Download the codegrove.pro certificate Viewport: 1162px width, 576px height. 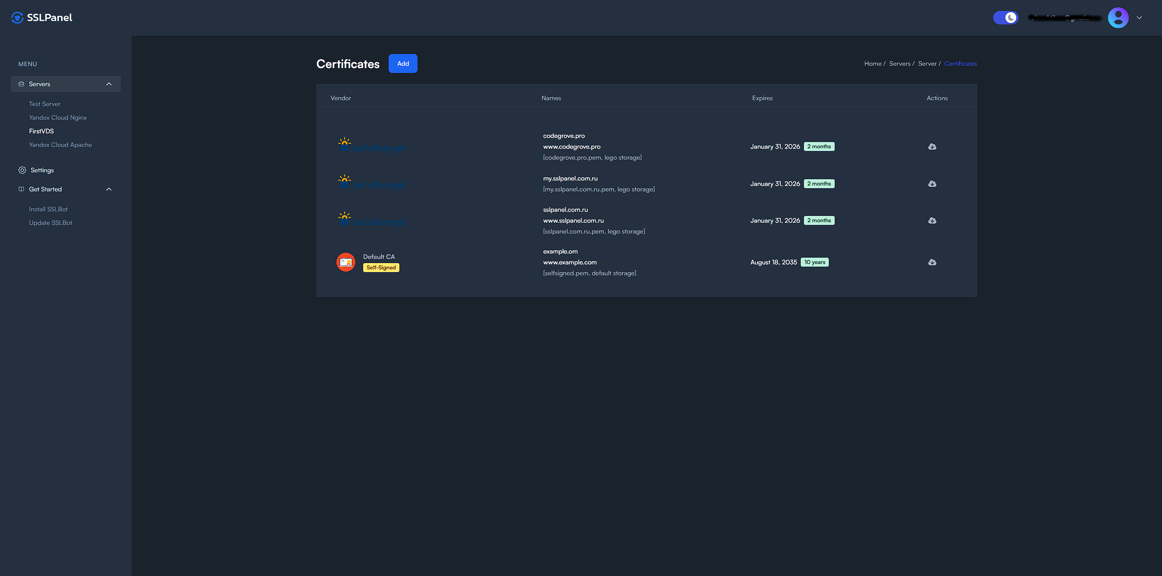pyautogui.click(x=932, y=146)
